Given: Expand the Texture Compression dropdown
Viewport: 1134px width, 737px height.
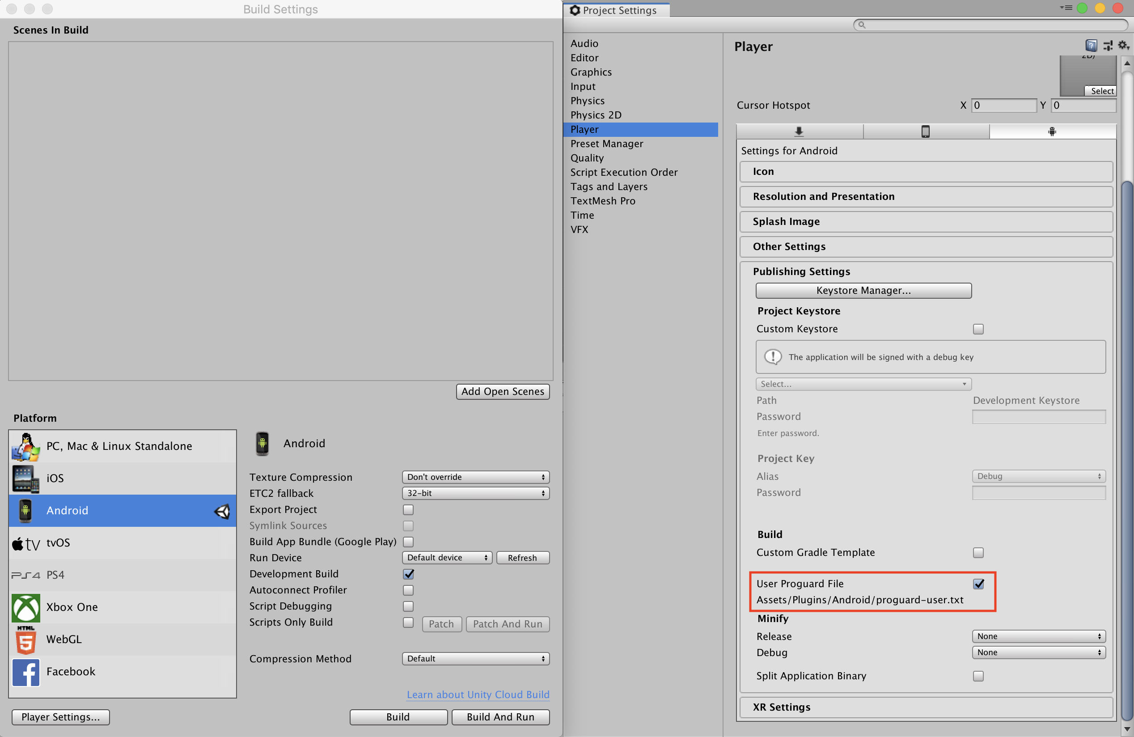Looking at the screenshot, I should tap(474, 477).
